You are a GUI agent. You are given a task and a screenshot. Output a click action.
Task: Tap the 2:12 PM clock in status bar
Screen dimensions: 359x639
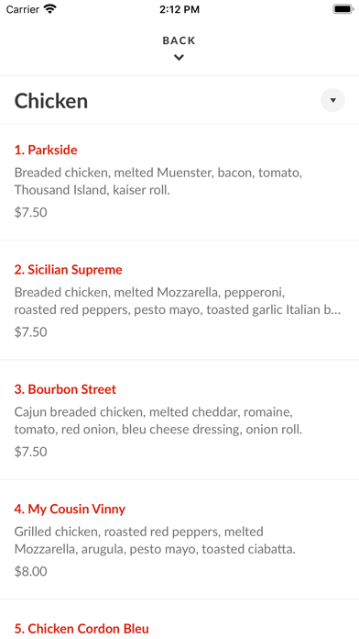179,9
